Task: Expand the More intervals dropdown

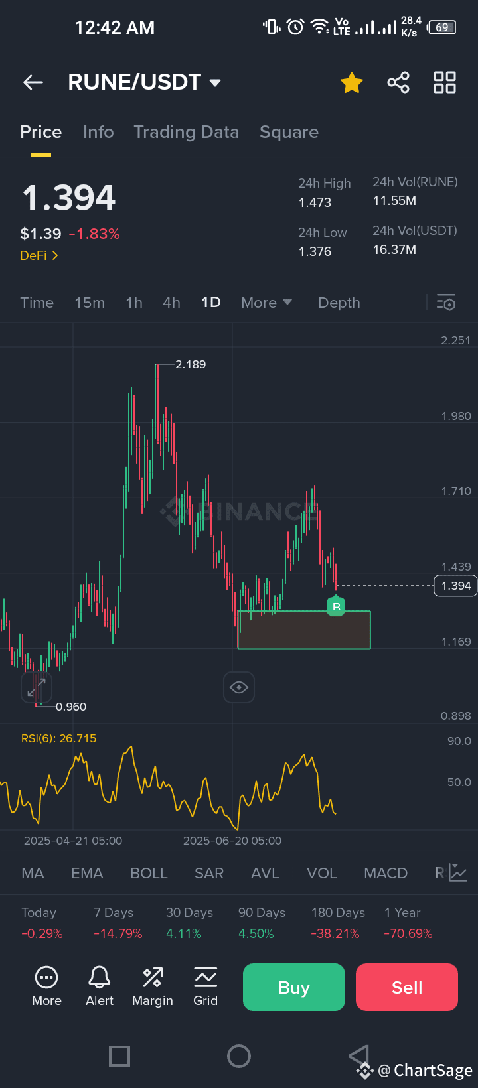Action: pyautogui.click(x=266, y=303)
